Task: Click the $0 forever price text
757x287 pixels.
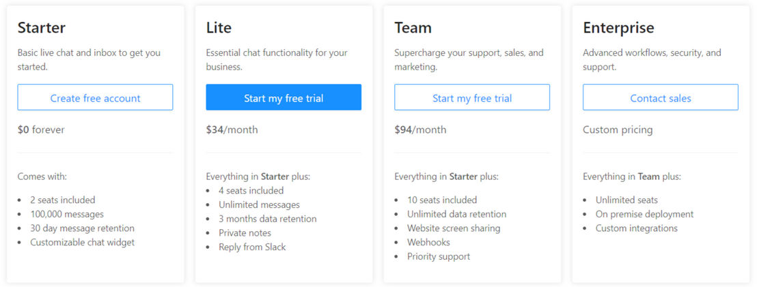Action: pos(41,130)
